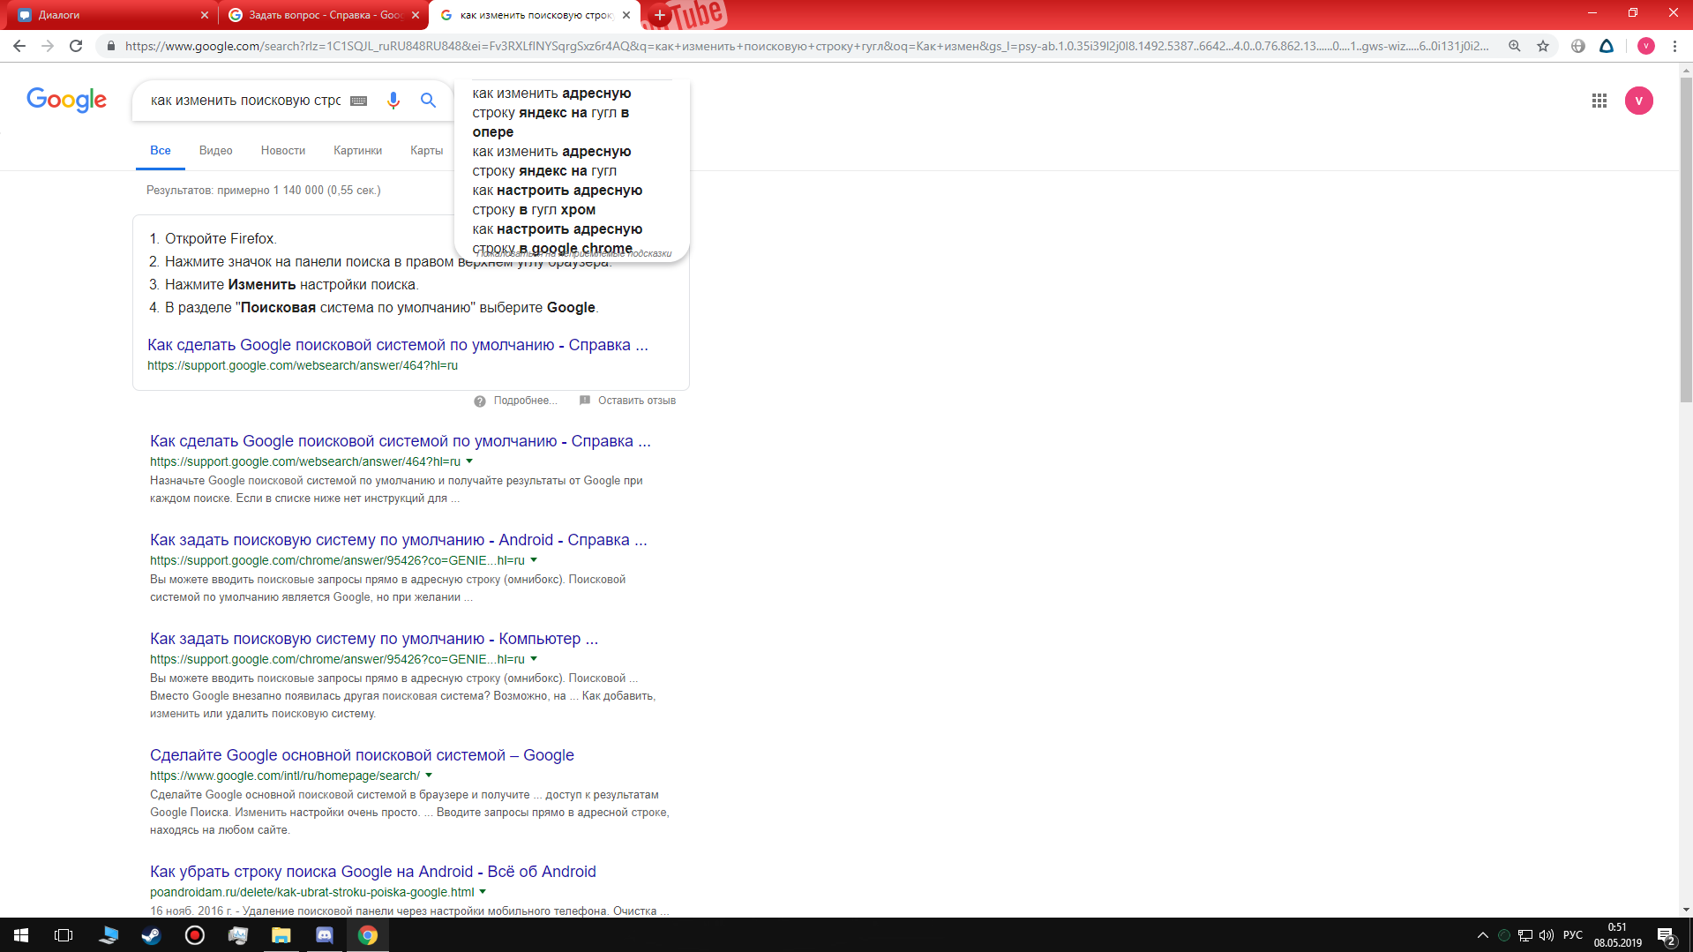
Task: Open the on-screen keyboard input tool
Action: [358, 101]
